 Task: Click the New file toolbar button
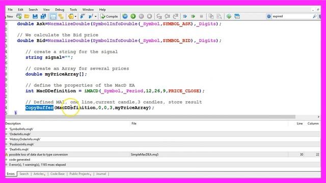[9, 16]
